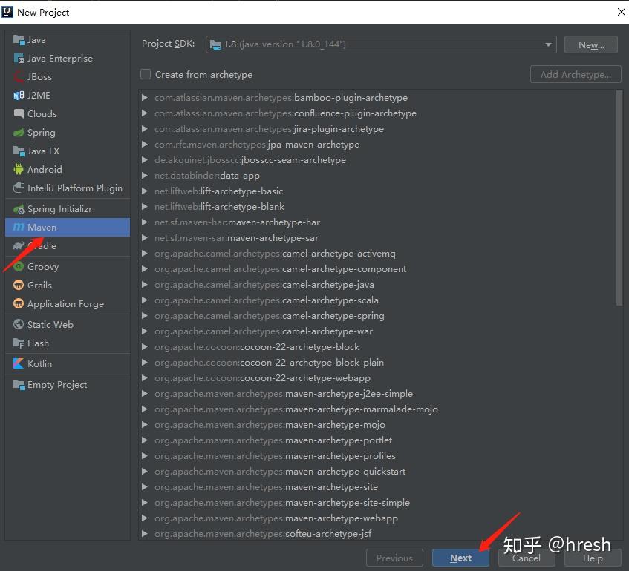Select camel-archetype-scala row
629x571 pixels.
click(x=379, y=300)
